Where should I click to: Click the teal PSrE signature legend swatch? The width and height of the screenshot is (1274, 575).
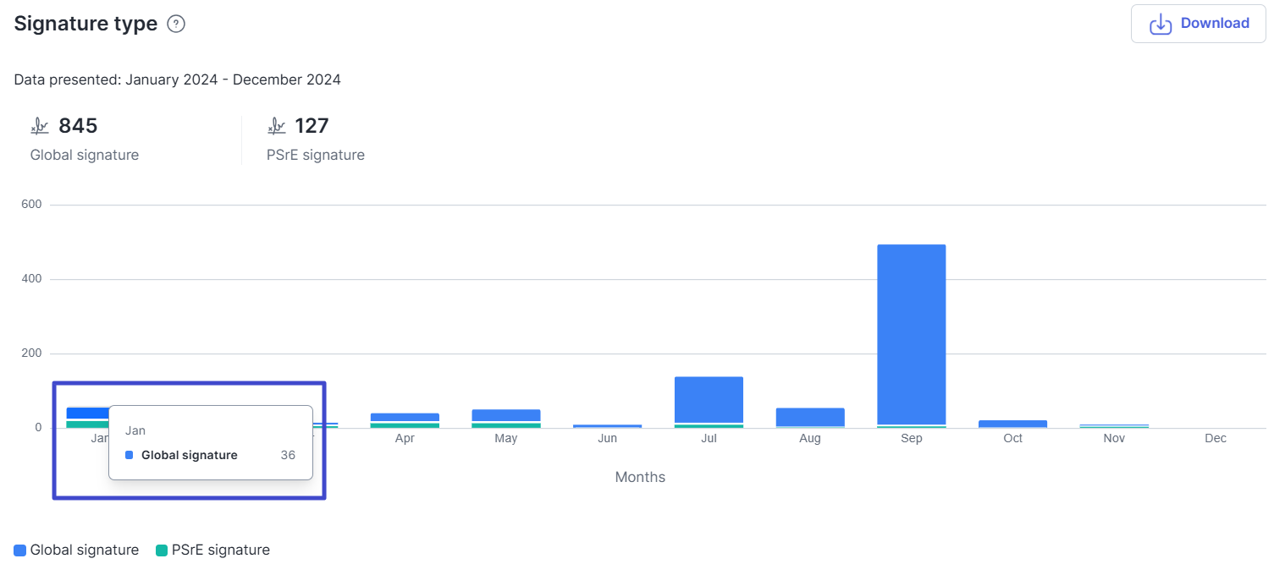pyautogui.click(x=162, y=550)
